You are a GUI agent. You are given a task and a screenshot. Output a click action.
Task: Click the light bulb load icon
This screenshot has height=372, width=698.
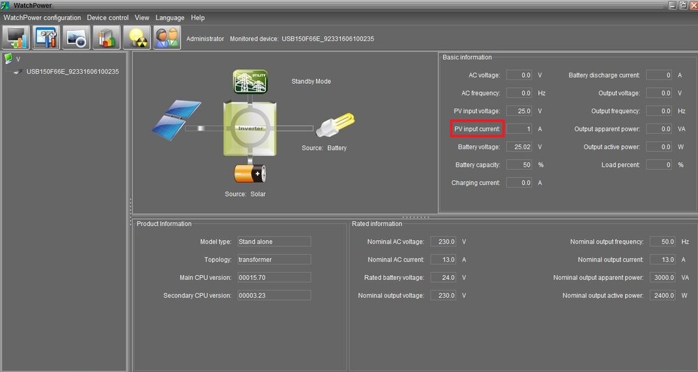331,126
